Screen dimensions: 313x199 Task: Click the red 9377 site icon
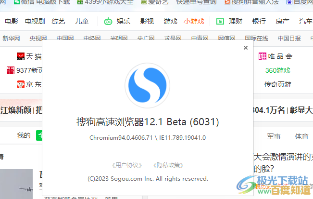(11, 70)
